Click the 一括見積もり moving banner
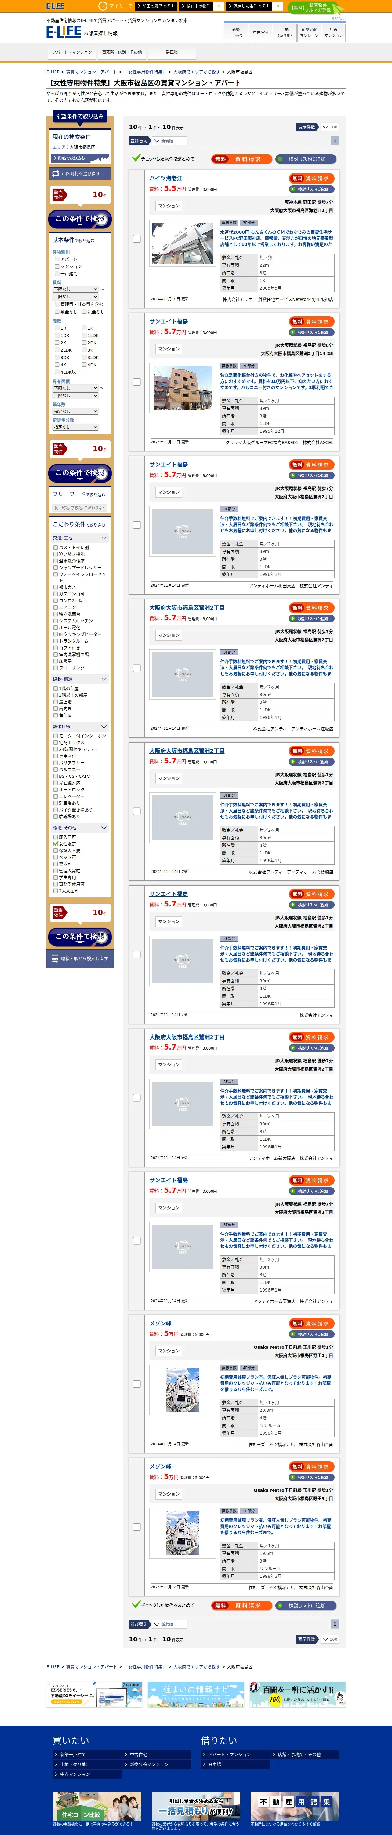392x1835 pixels. click(196, 1806)
